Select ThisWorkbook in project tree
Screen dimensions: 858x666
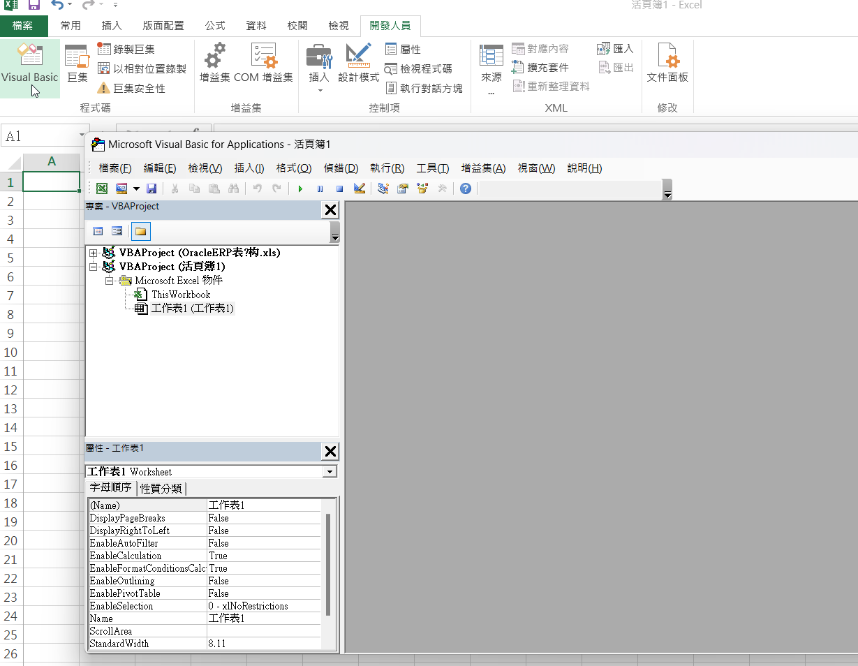point(181,295)
